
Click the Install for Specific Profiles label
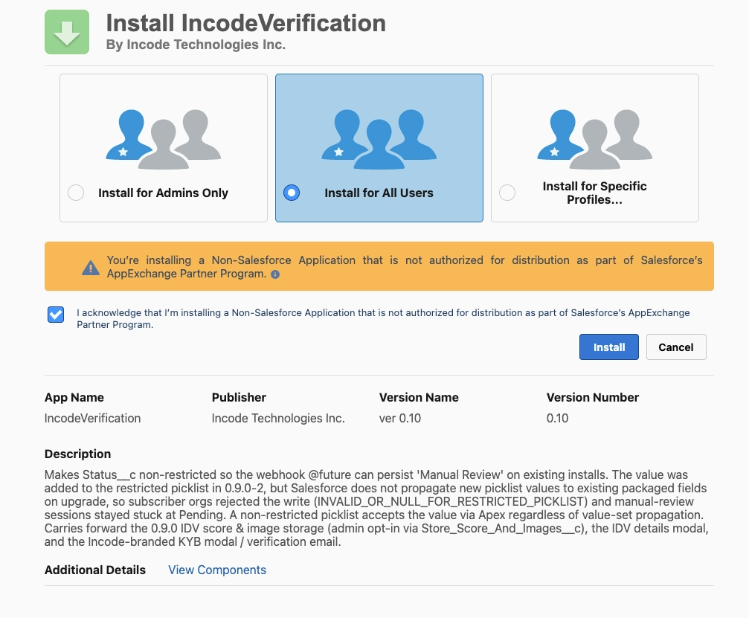coord(595,193)
